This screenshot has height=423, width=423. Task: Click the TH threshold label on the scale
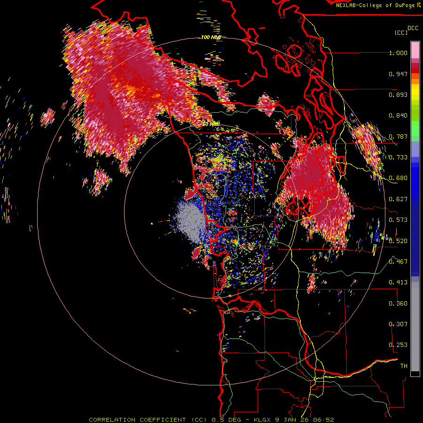pyautogui.click(x=404, y=366)
